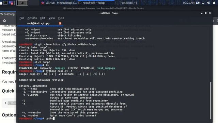218x123 pixels.
Task: Select the Mebus/cupp Firefox browser tab
Action: (x=8, y=14)
